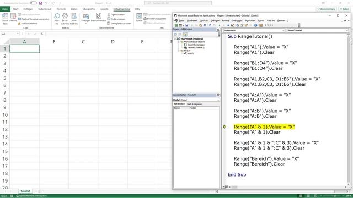Image resolution: width=353 pixels, height=198 pixels.
Task: Switch to the Start ribbon tab
Action: click(16, 9)
